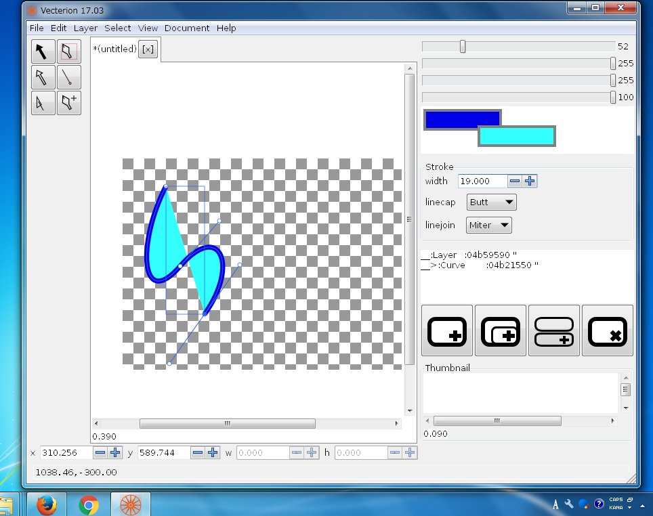Click the curve's top anchor point

(x=166, y=186)
